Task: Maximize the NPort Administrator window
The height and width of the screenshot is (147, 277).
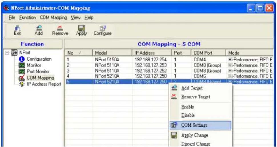Action: 260,8
